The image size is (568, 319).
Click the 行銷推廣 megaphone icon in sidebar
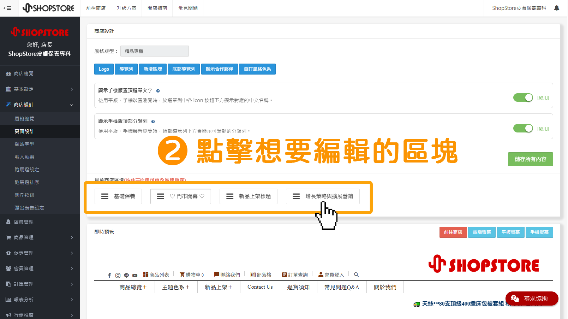click(8, 315)
